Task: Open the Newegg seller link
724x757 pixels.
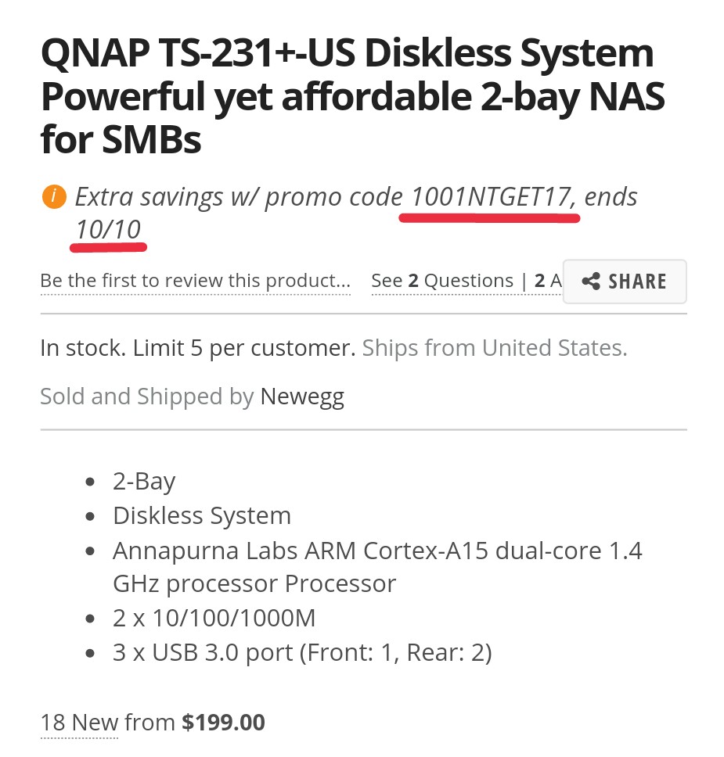Action: (x=302, y=396)
